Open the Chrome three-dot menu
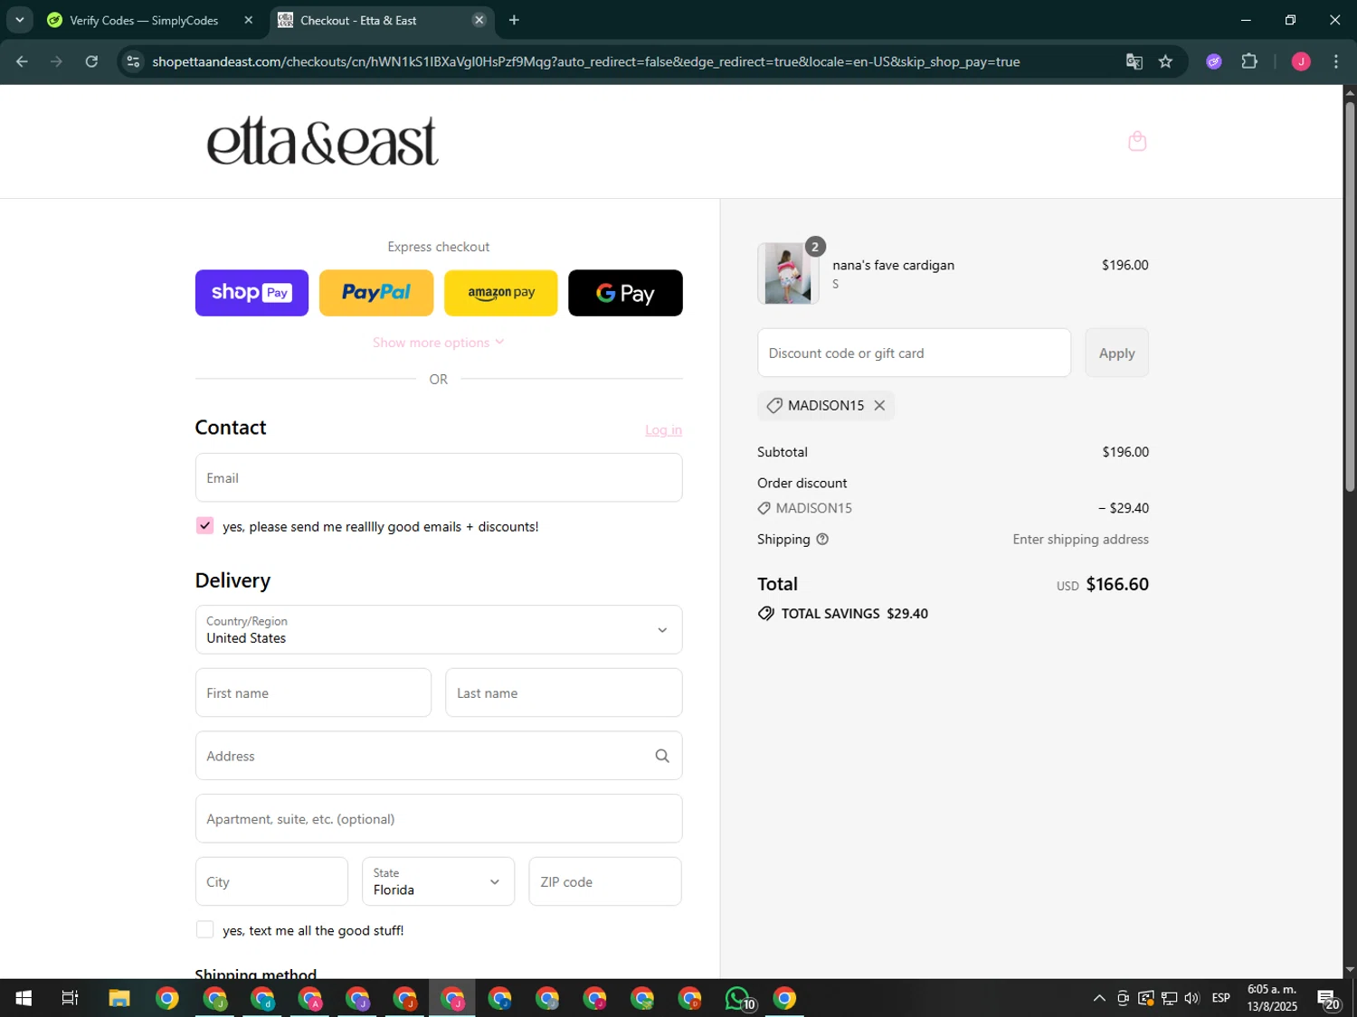 (1336, 61)
